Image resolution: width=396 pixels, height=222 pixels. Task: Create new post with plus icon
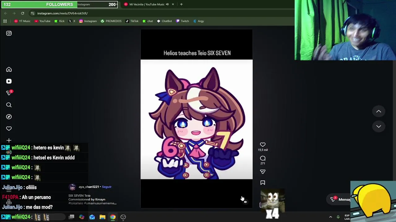click(x=9, y=140)
